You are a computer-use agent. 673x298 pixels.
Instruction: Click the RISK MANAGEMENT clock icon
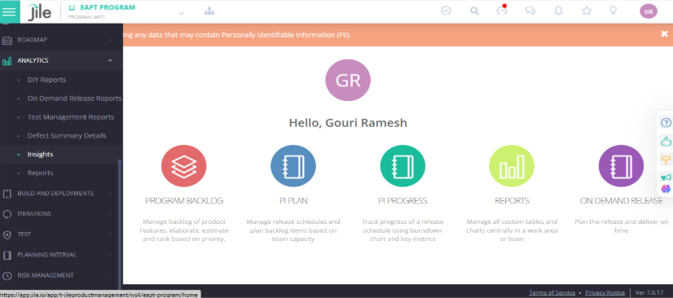pos(7,276)
